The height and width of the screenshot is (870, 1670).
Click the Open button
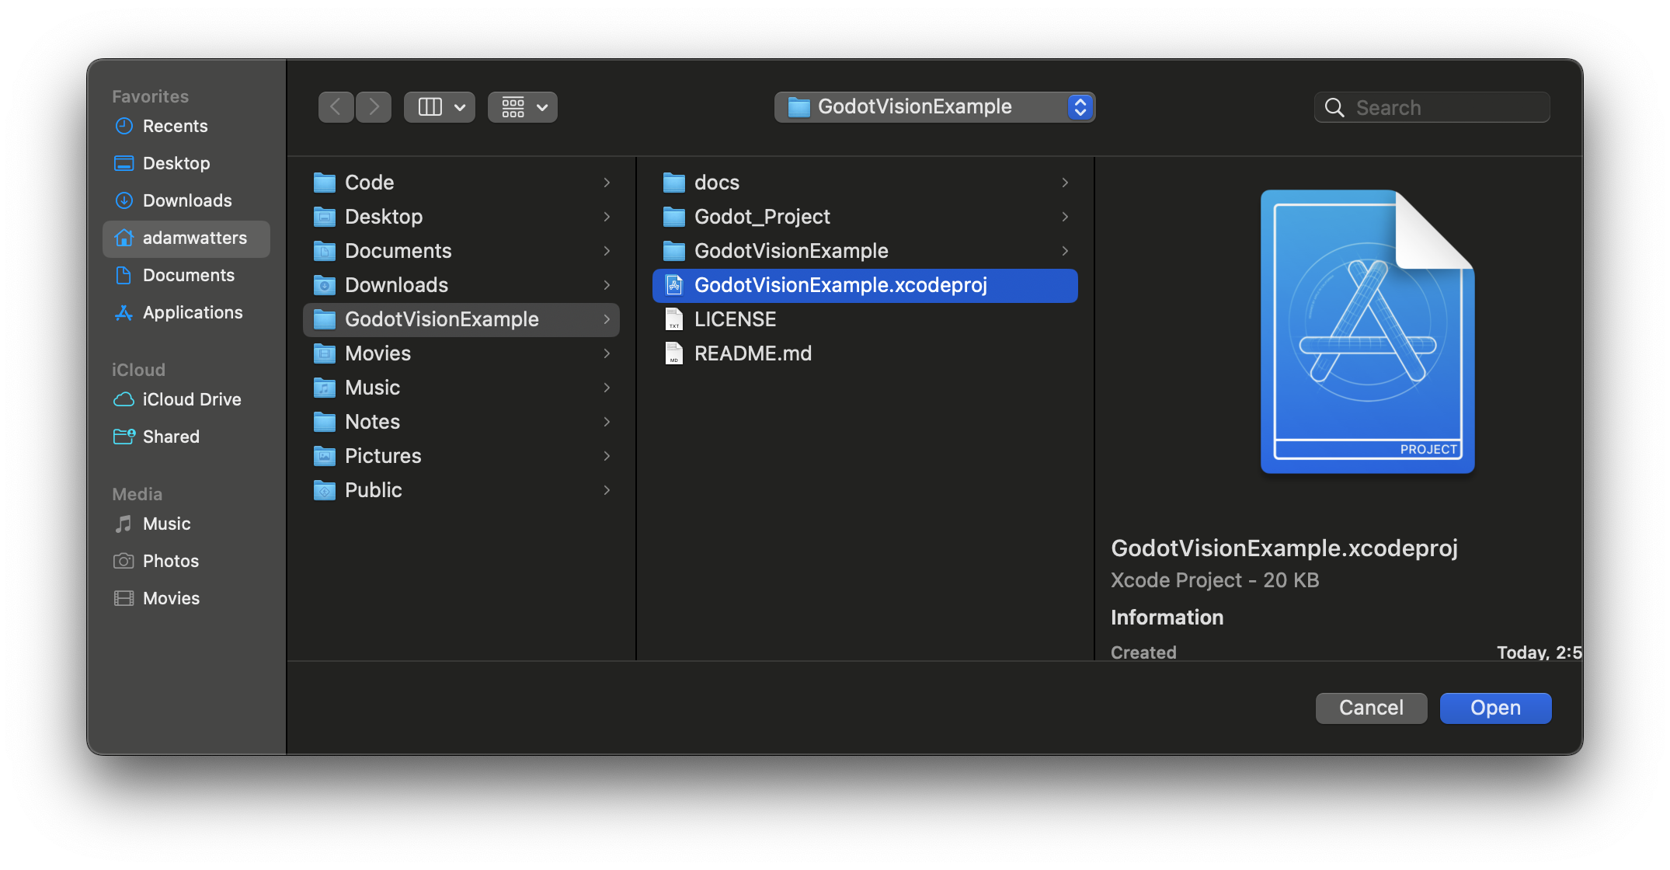(x=1494, y=708)
